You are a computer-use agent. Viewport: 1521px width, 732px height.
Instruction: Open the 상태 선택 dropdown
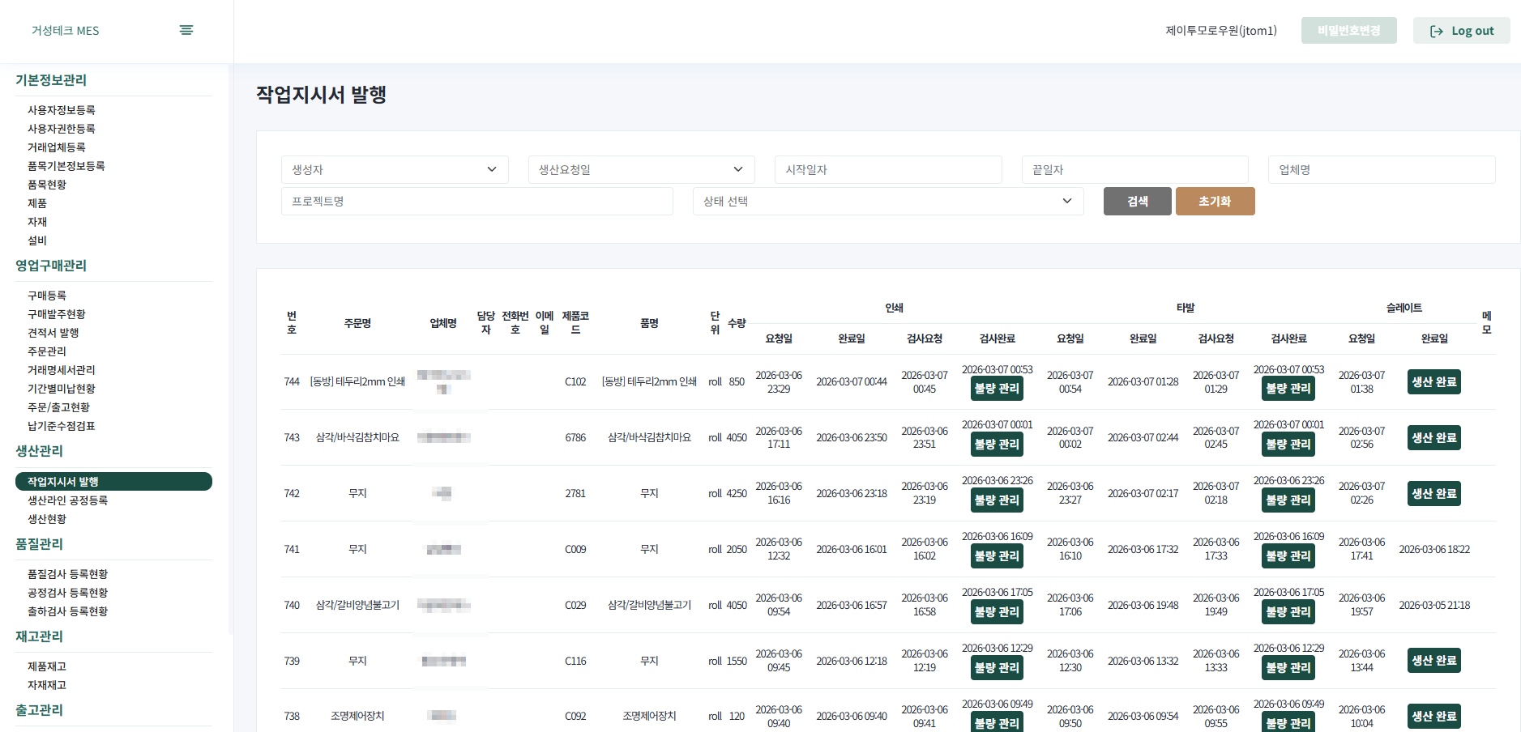coord(888,201)
